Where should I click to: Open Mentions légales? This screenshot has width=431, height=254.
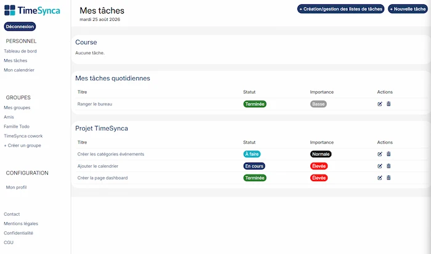click(x=21, y=223)
